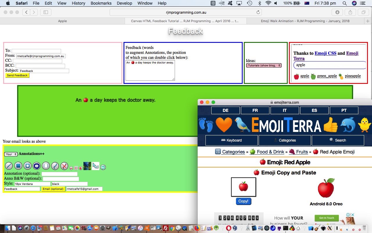Open EmojiTerra Search button
The image size is (372, 233).
pyautogui.click(x=338, y=140)
